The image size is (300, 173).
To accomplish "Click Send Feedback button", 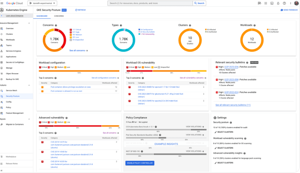I will point(289,10).
